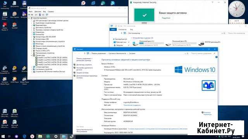The height and width of the screenshot is (139, 248).
Task: Select the Контроллеры IDE ATA/ATAPI category
Action: coord(46,37)
